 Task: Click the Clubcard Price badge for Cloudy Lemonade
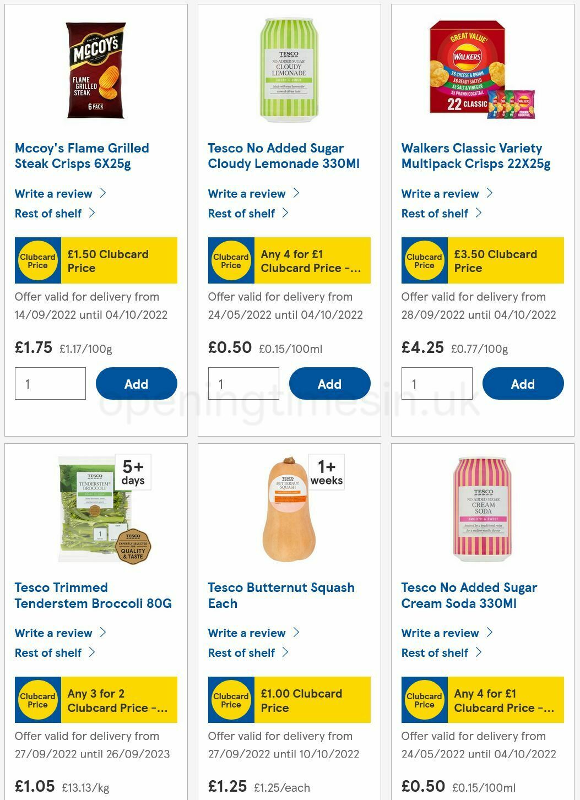click(231, 260)
